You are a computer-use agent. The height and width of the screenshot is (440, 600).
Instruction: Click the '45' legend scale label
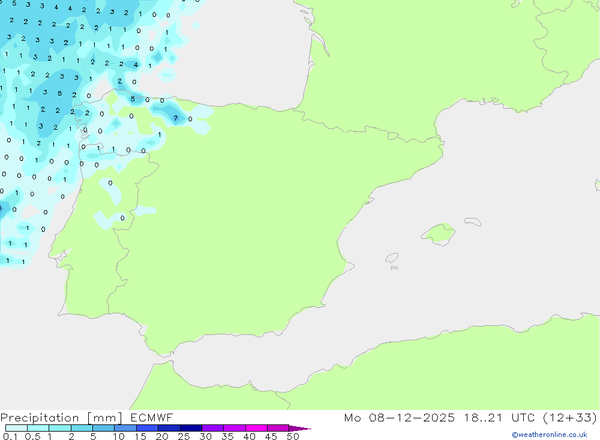coord(271,436)
